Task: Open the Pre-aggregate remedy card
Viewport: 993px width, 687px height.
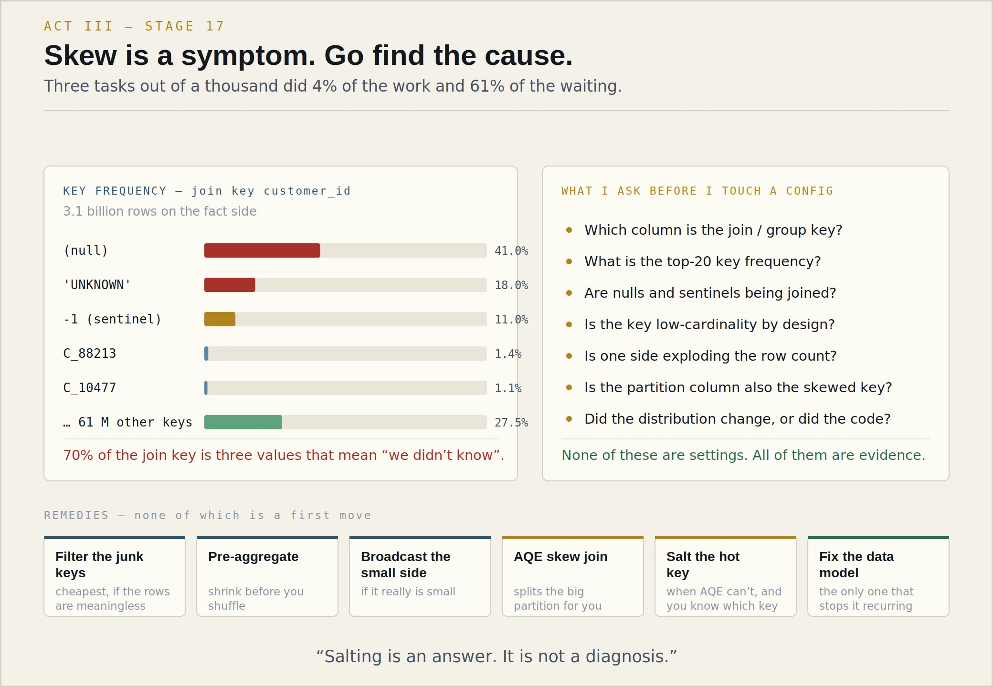Action: pos(267,576)
